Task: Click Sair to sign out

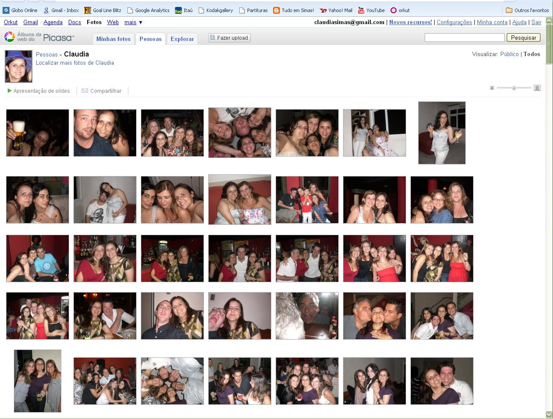Action: pos(536,22)
